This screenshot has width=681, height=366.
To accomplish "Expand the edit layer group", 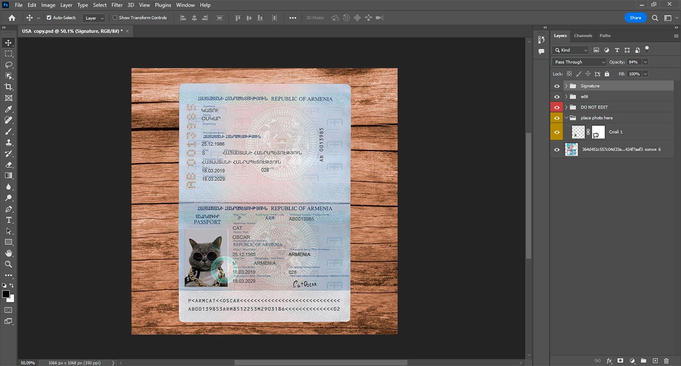I will (566, 96).
